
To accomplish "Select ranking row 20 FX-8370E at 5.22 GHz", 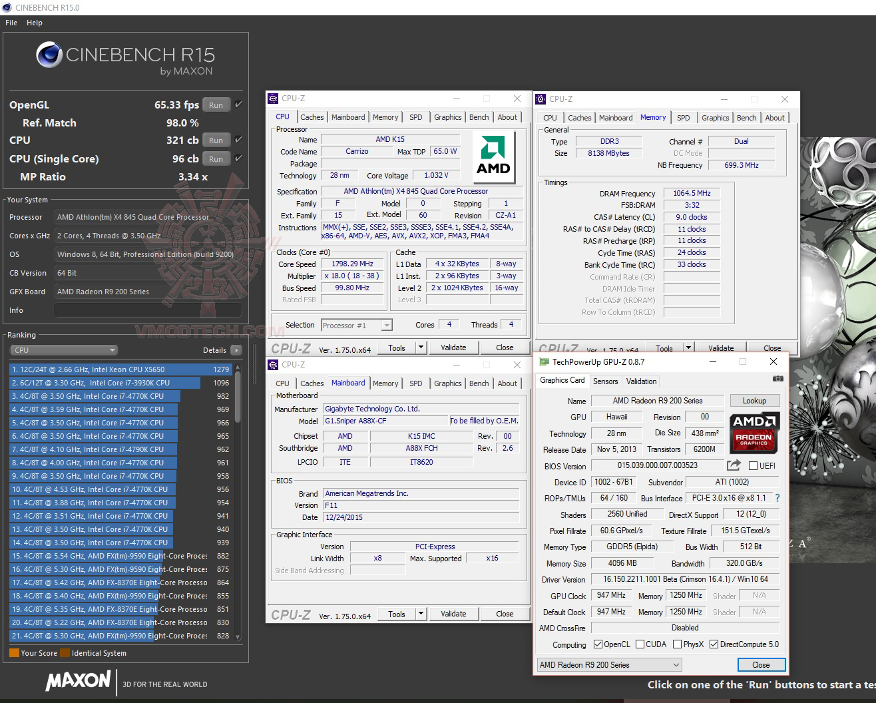I will click(120, 622).
